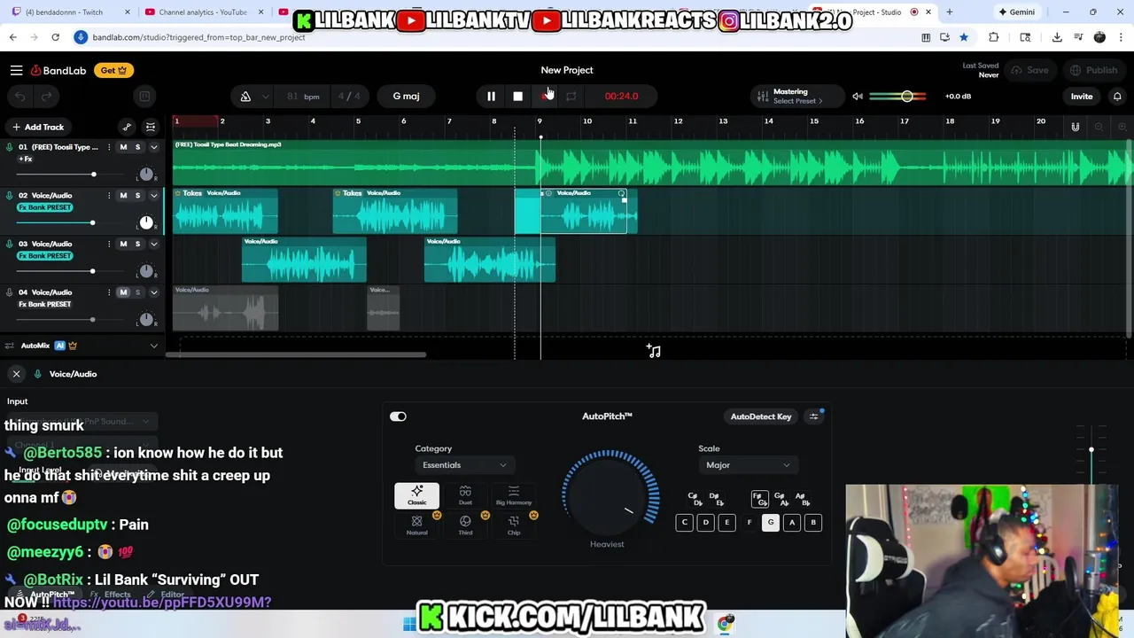The height and width of the screenshot is (638, 1134).
Task: Select the Big Harmony AutoPitch preset
Action: (514, 495)
